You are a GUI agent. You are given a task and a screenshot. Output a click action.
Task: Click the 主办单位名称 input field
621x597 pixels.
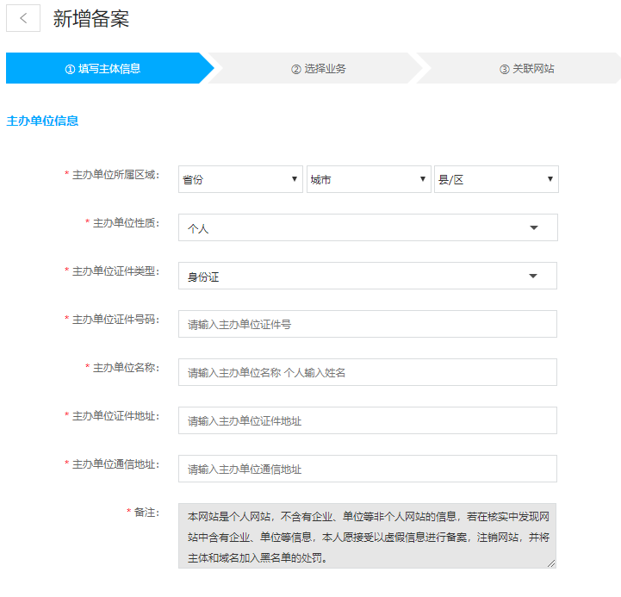pyautogui.click(x=367, y=373)
